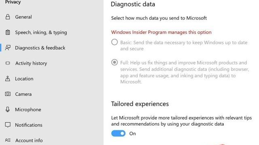Click the Camera icon in sidebar
This screenshot has height=145, width=259.
(x=8, y=94)
